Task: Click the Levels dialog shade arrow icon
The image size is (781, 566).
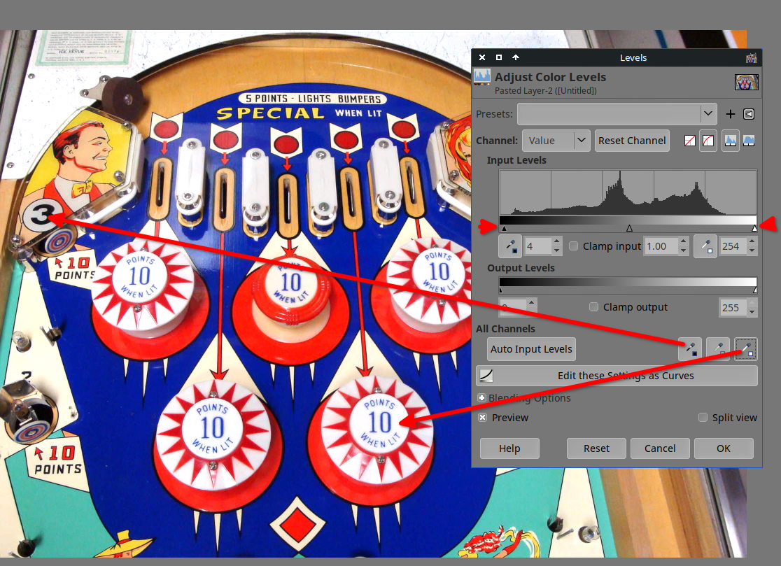Action: coord(516,57)
